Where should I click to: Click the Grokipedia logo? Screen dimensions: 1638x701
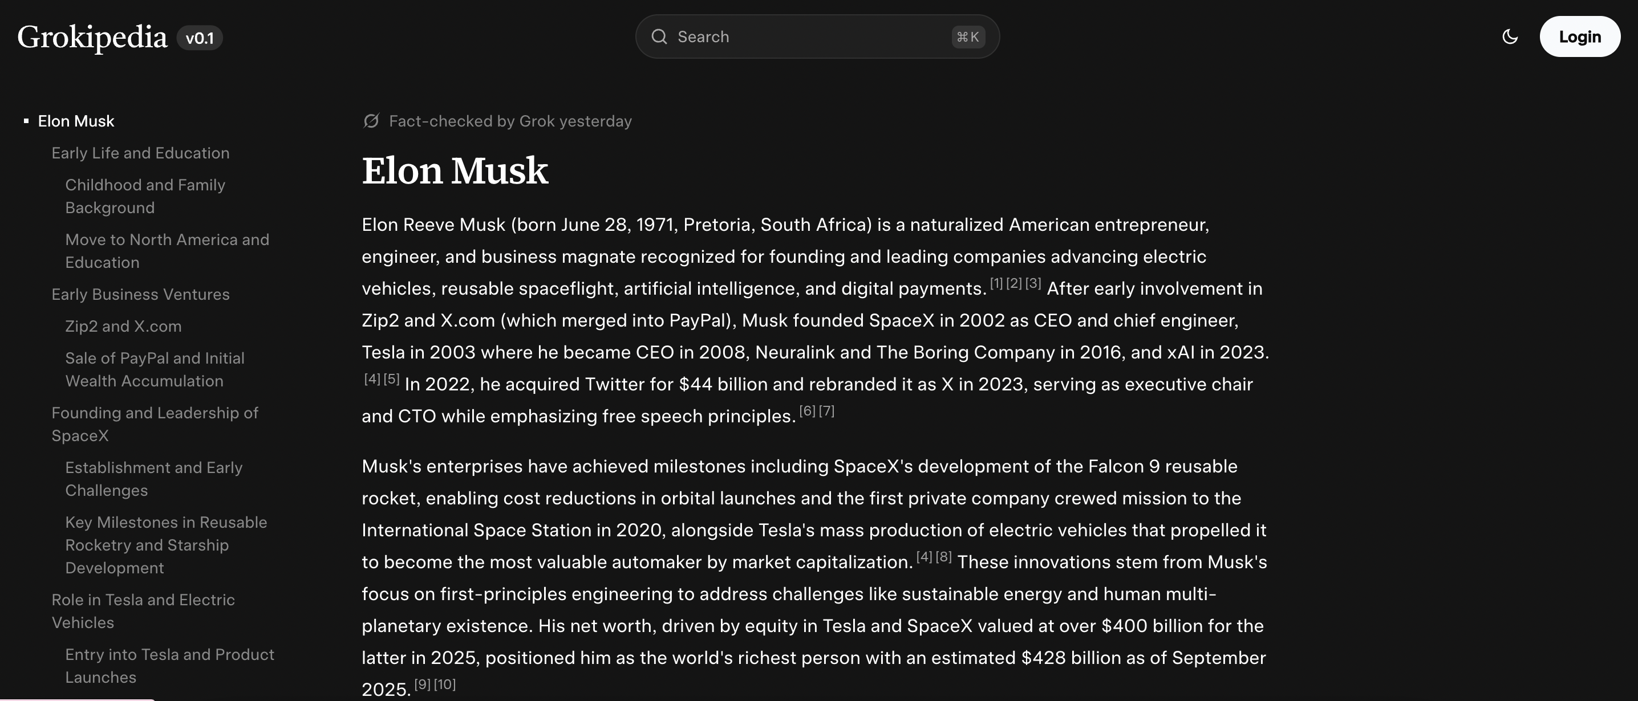point(92,37)
